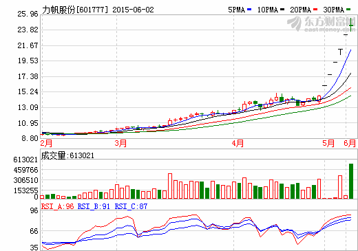Click the last green cross candlestick

(x=351, y=25)
